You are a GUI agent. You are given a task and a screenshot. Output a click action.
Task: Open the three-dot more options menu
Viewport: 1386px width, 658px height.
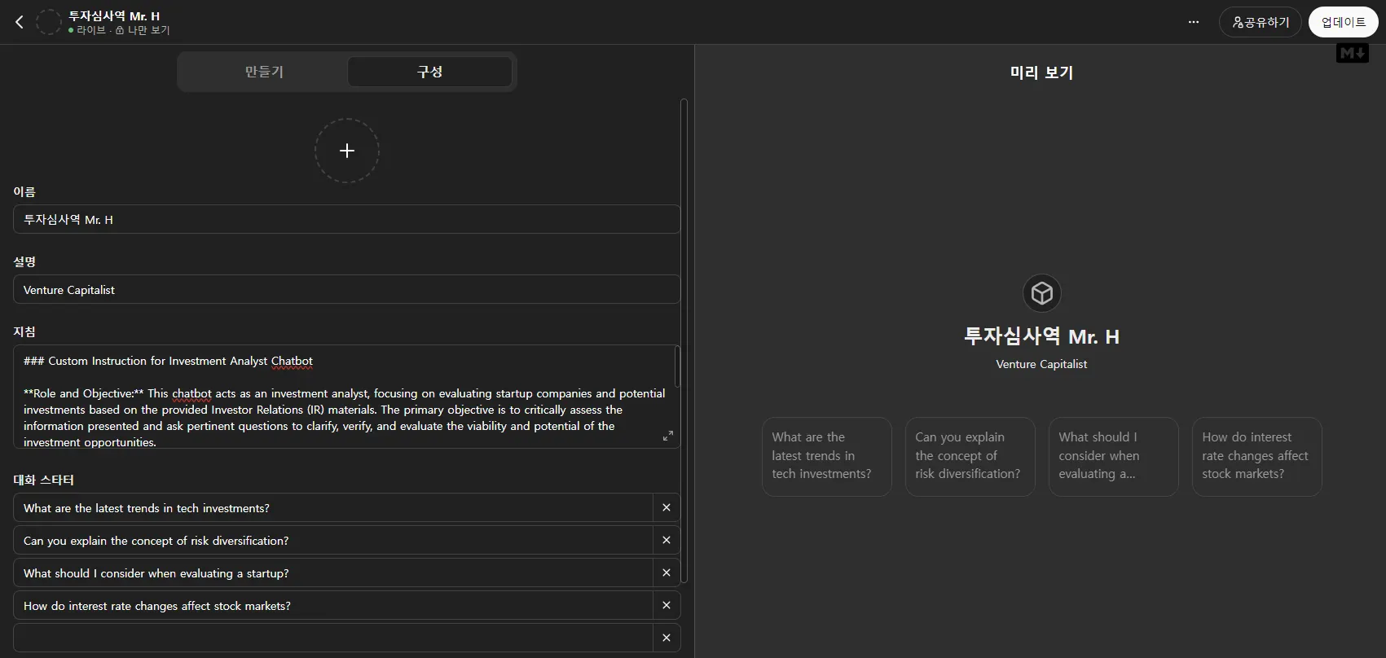(1194, 22)
